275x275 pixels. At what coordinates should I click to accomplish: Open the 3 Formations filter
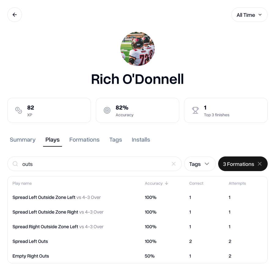[x=238, y=164]
